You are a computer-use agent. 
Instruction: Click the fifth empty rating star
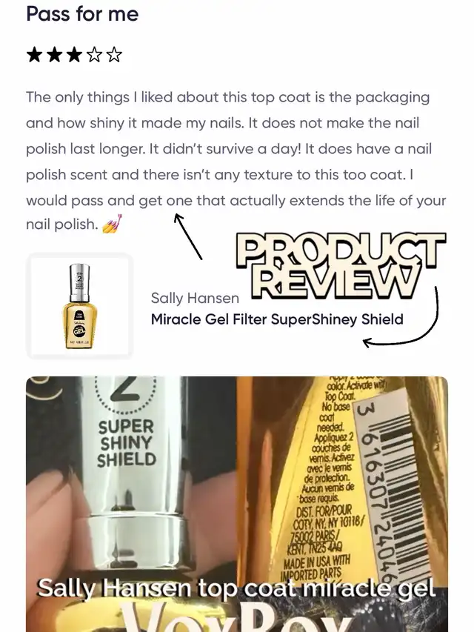pyautogui.click(x=114, y=54)
